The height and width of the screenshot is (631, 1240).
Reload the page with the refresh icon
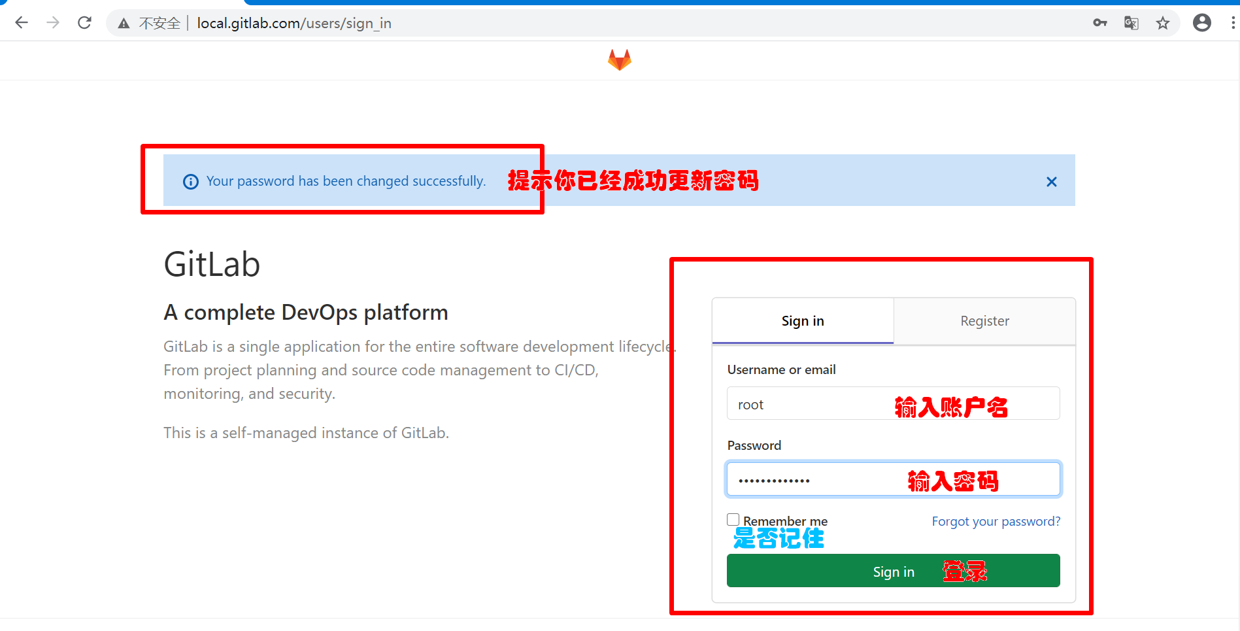pos(84,23)
